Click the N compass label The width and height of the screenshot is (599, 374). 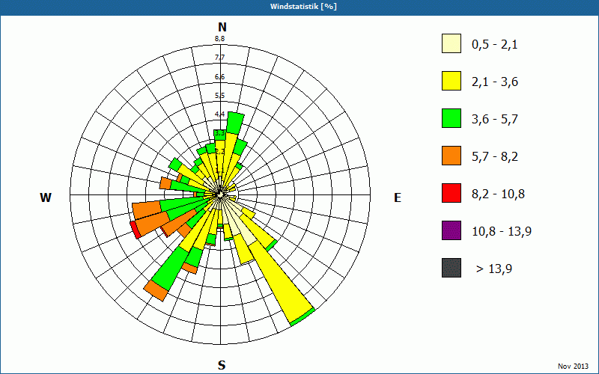[222, 27]
